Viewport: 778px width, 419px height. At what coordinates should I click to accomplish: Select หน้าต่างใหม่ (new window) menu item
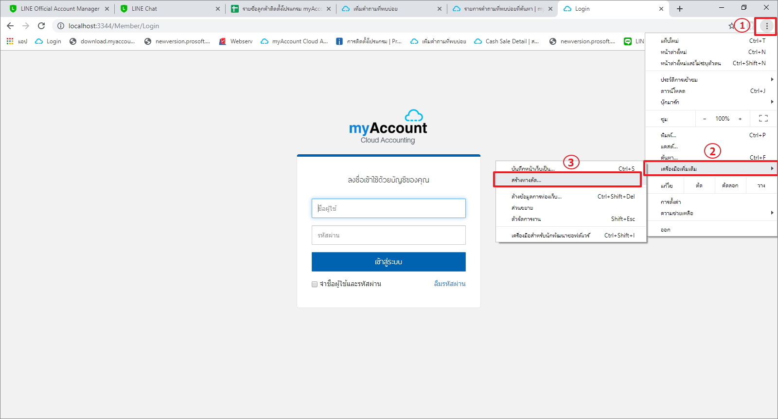tap(711, 52)
